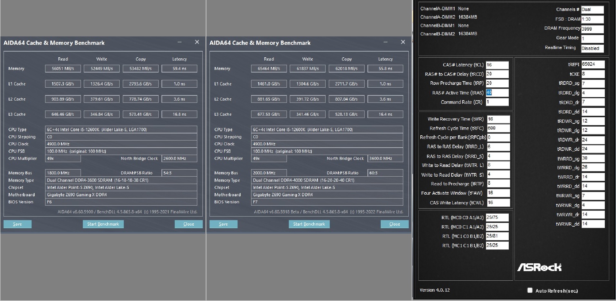Click Save in the DDR4-3600 AIDA64 window
Screen dimensions: 616x301
tap(17, 224)
